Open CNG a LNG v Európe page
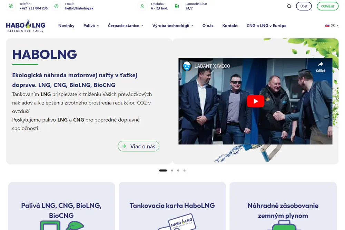The width and height of the screenshot is (345, 230). 266,26
